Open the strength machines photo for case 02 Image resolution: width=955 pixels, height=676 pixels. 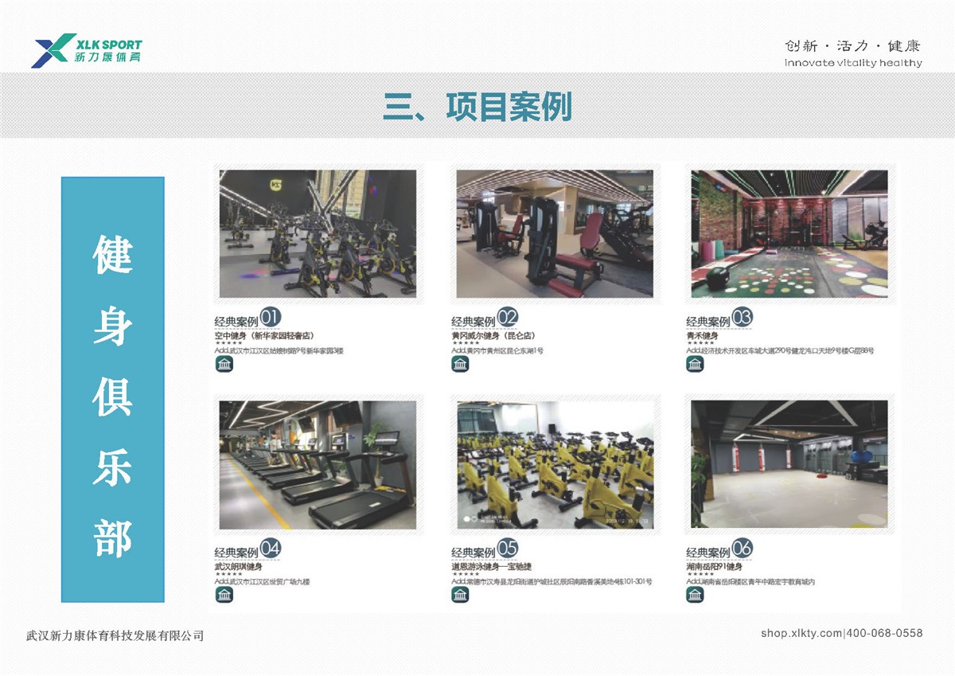(x=554, y=233)
